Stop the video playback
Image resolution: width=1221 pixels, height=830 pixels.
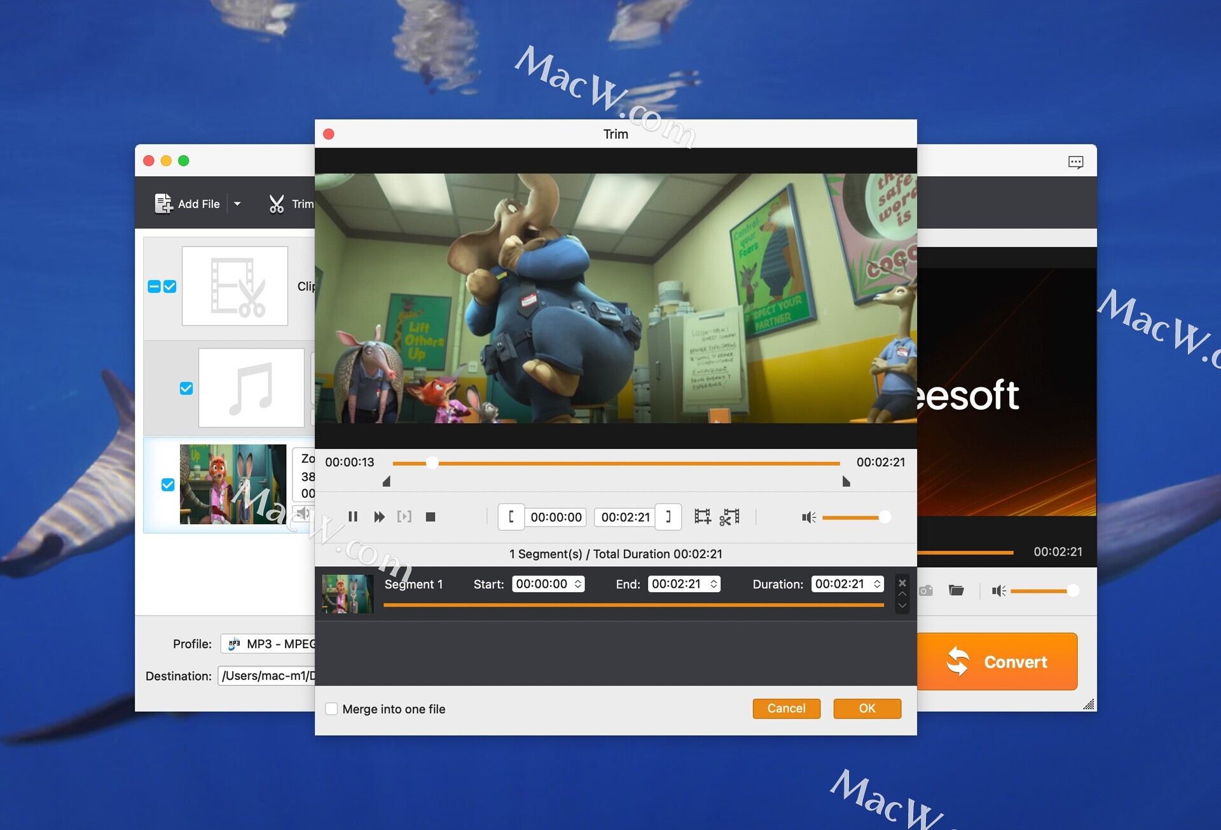(431, 517)
